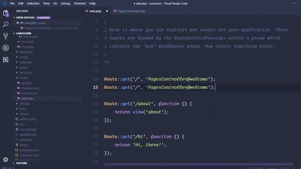Open the View menu
301x169 pixels.
46,3
